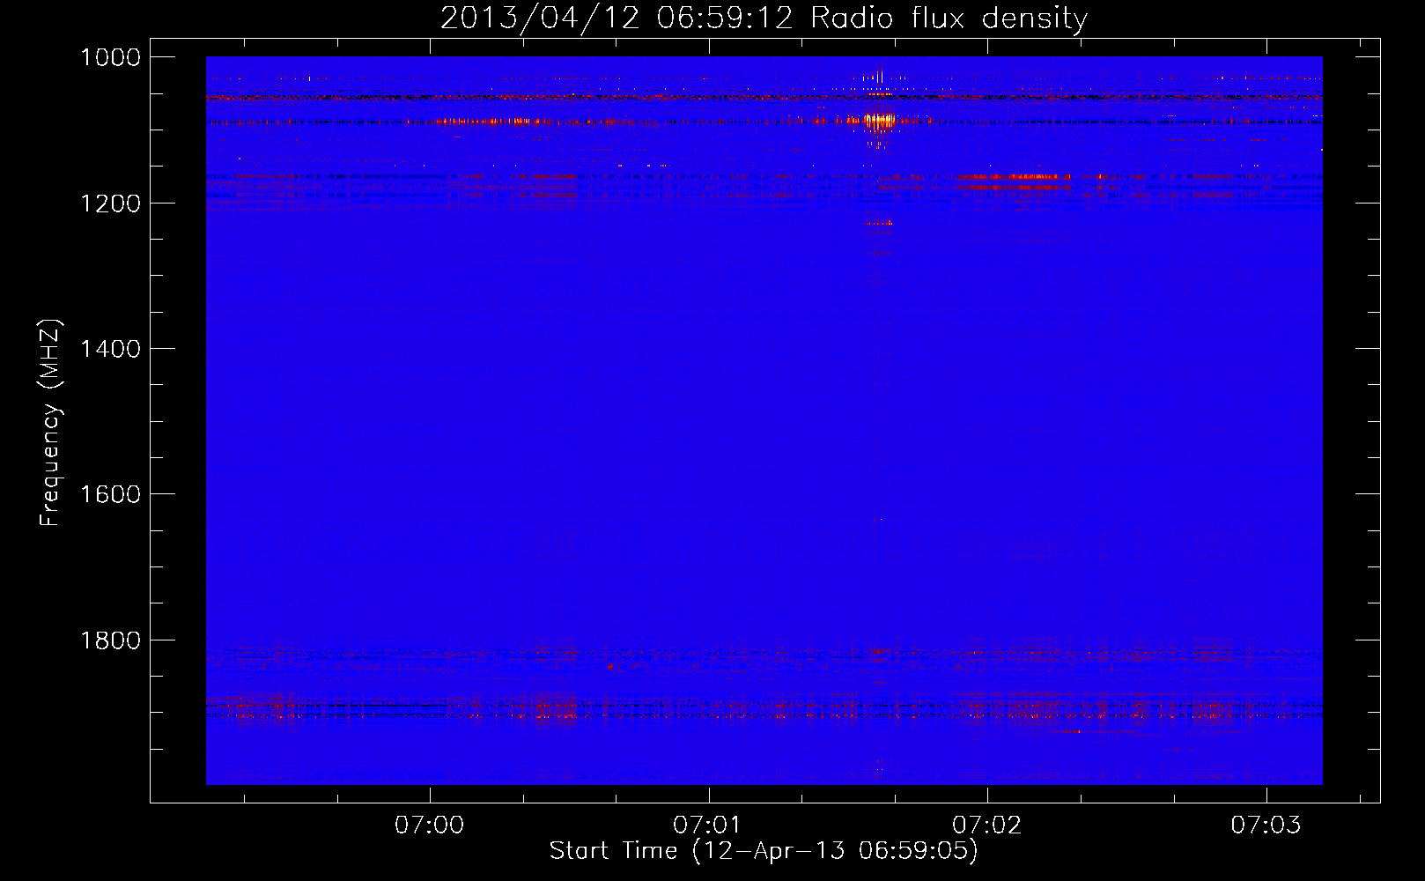Click the 07:03 time tick label
The width and height of the screenshot is (1425, 881).
(x=1266, y=825)
